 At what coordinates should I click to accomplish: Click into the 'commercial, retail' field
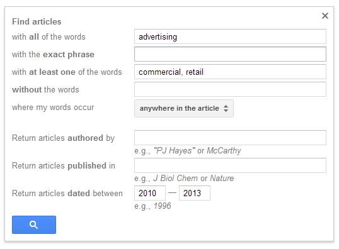tap(230, 72)
